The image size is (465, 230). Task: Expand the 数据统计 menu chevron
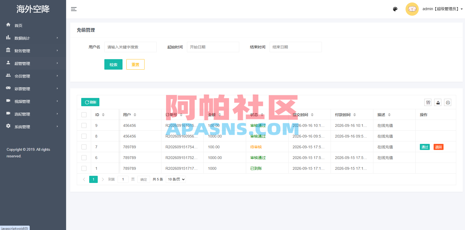point(57,38)
